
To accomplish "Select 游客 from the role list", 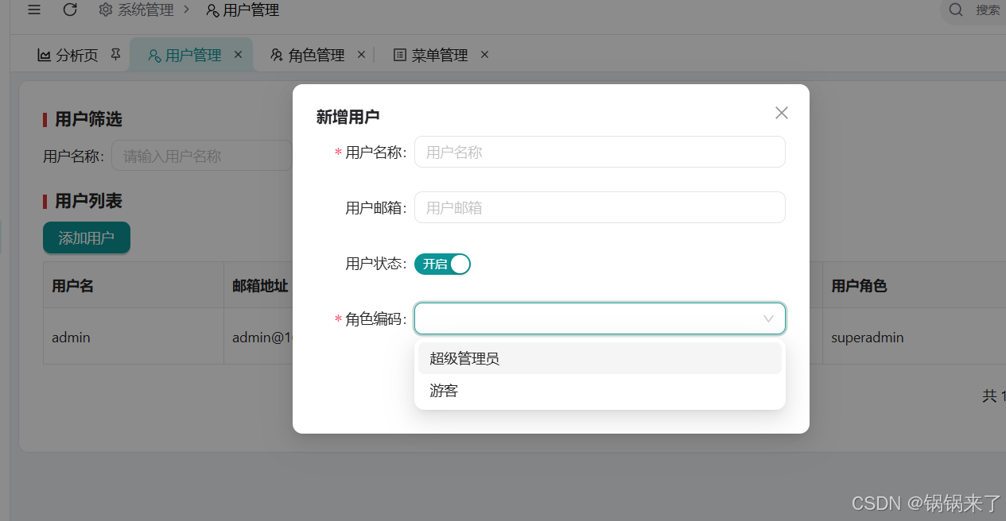I will 443,390.
